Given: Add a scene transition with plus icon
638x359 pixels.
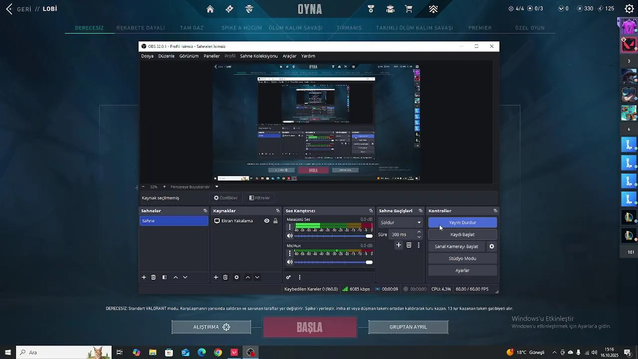Looking at the screenshot, I should coord(398,245).
